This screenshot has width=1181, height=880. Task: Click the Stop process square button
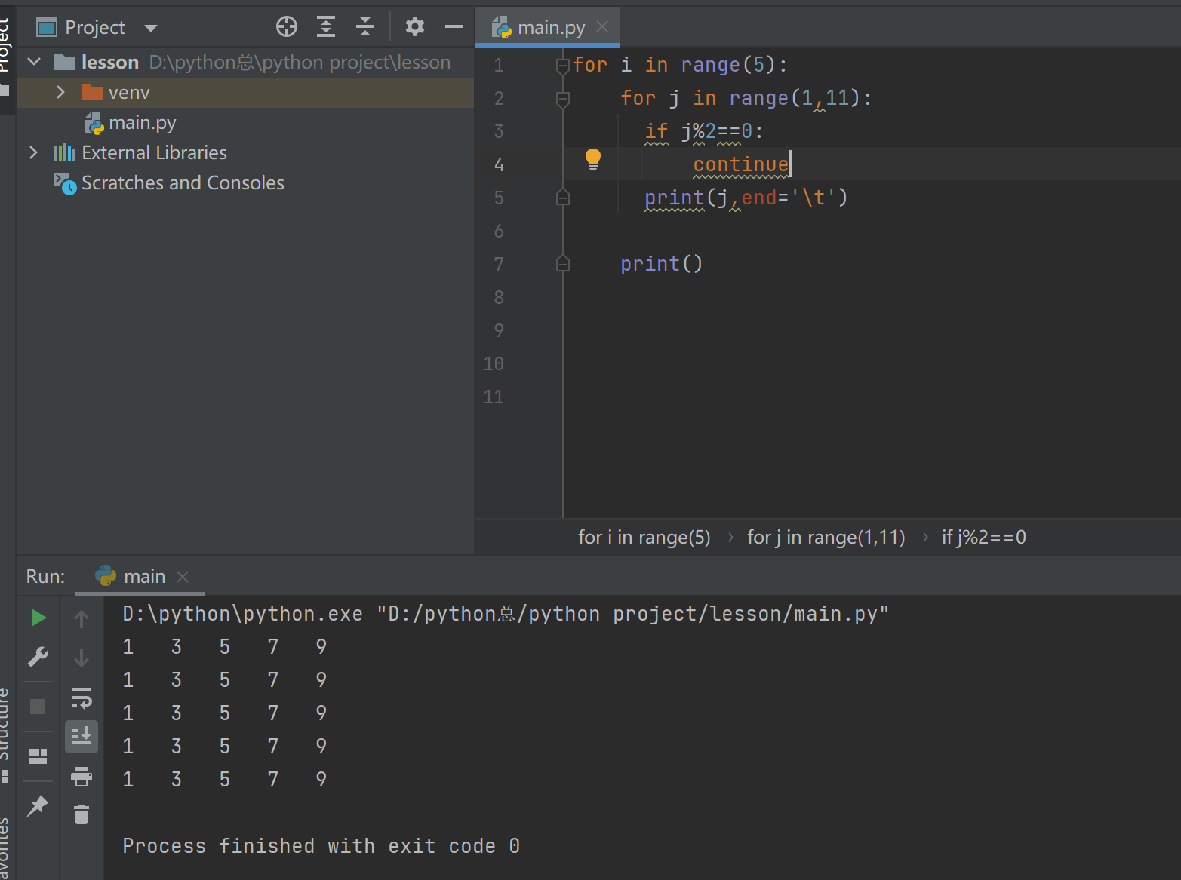coord(38,707)
